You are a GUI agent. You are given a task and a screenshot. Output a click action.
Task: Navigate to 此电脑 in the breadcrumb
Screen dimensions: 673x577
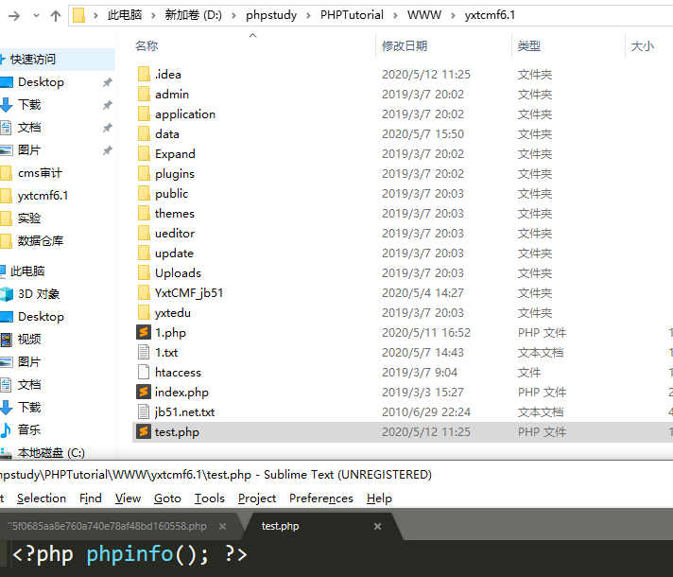(125, 15)
